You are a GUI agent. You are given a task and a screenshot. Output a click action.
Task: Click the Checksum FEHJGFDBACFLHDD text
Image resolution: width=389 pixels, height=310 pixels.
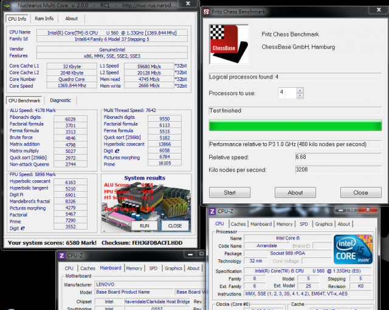142,243
